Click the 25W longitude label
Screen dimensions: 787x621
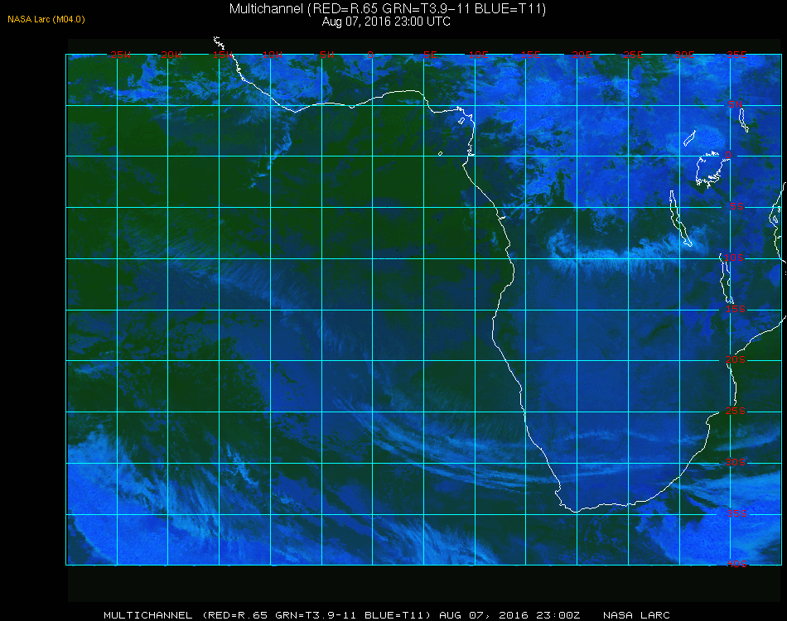click(120, 55)
